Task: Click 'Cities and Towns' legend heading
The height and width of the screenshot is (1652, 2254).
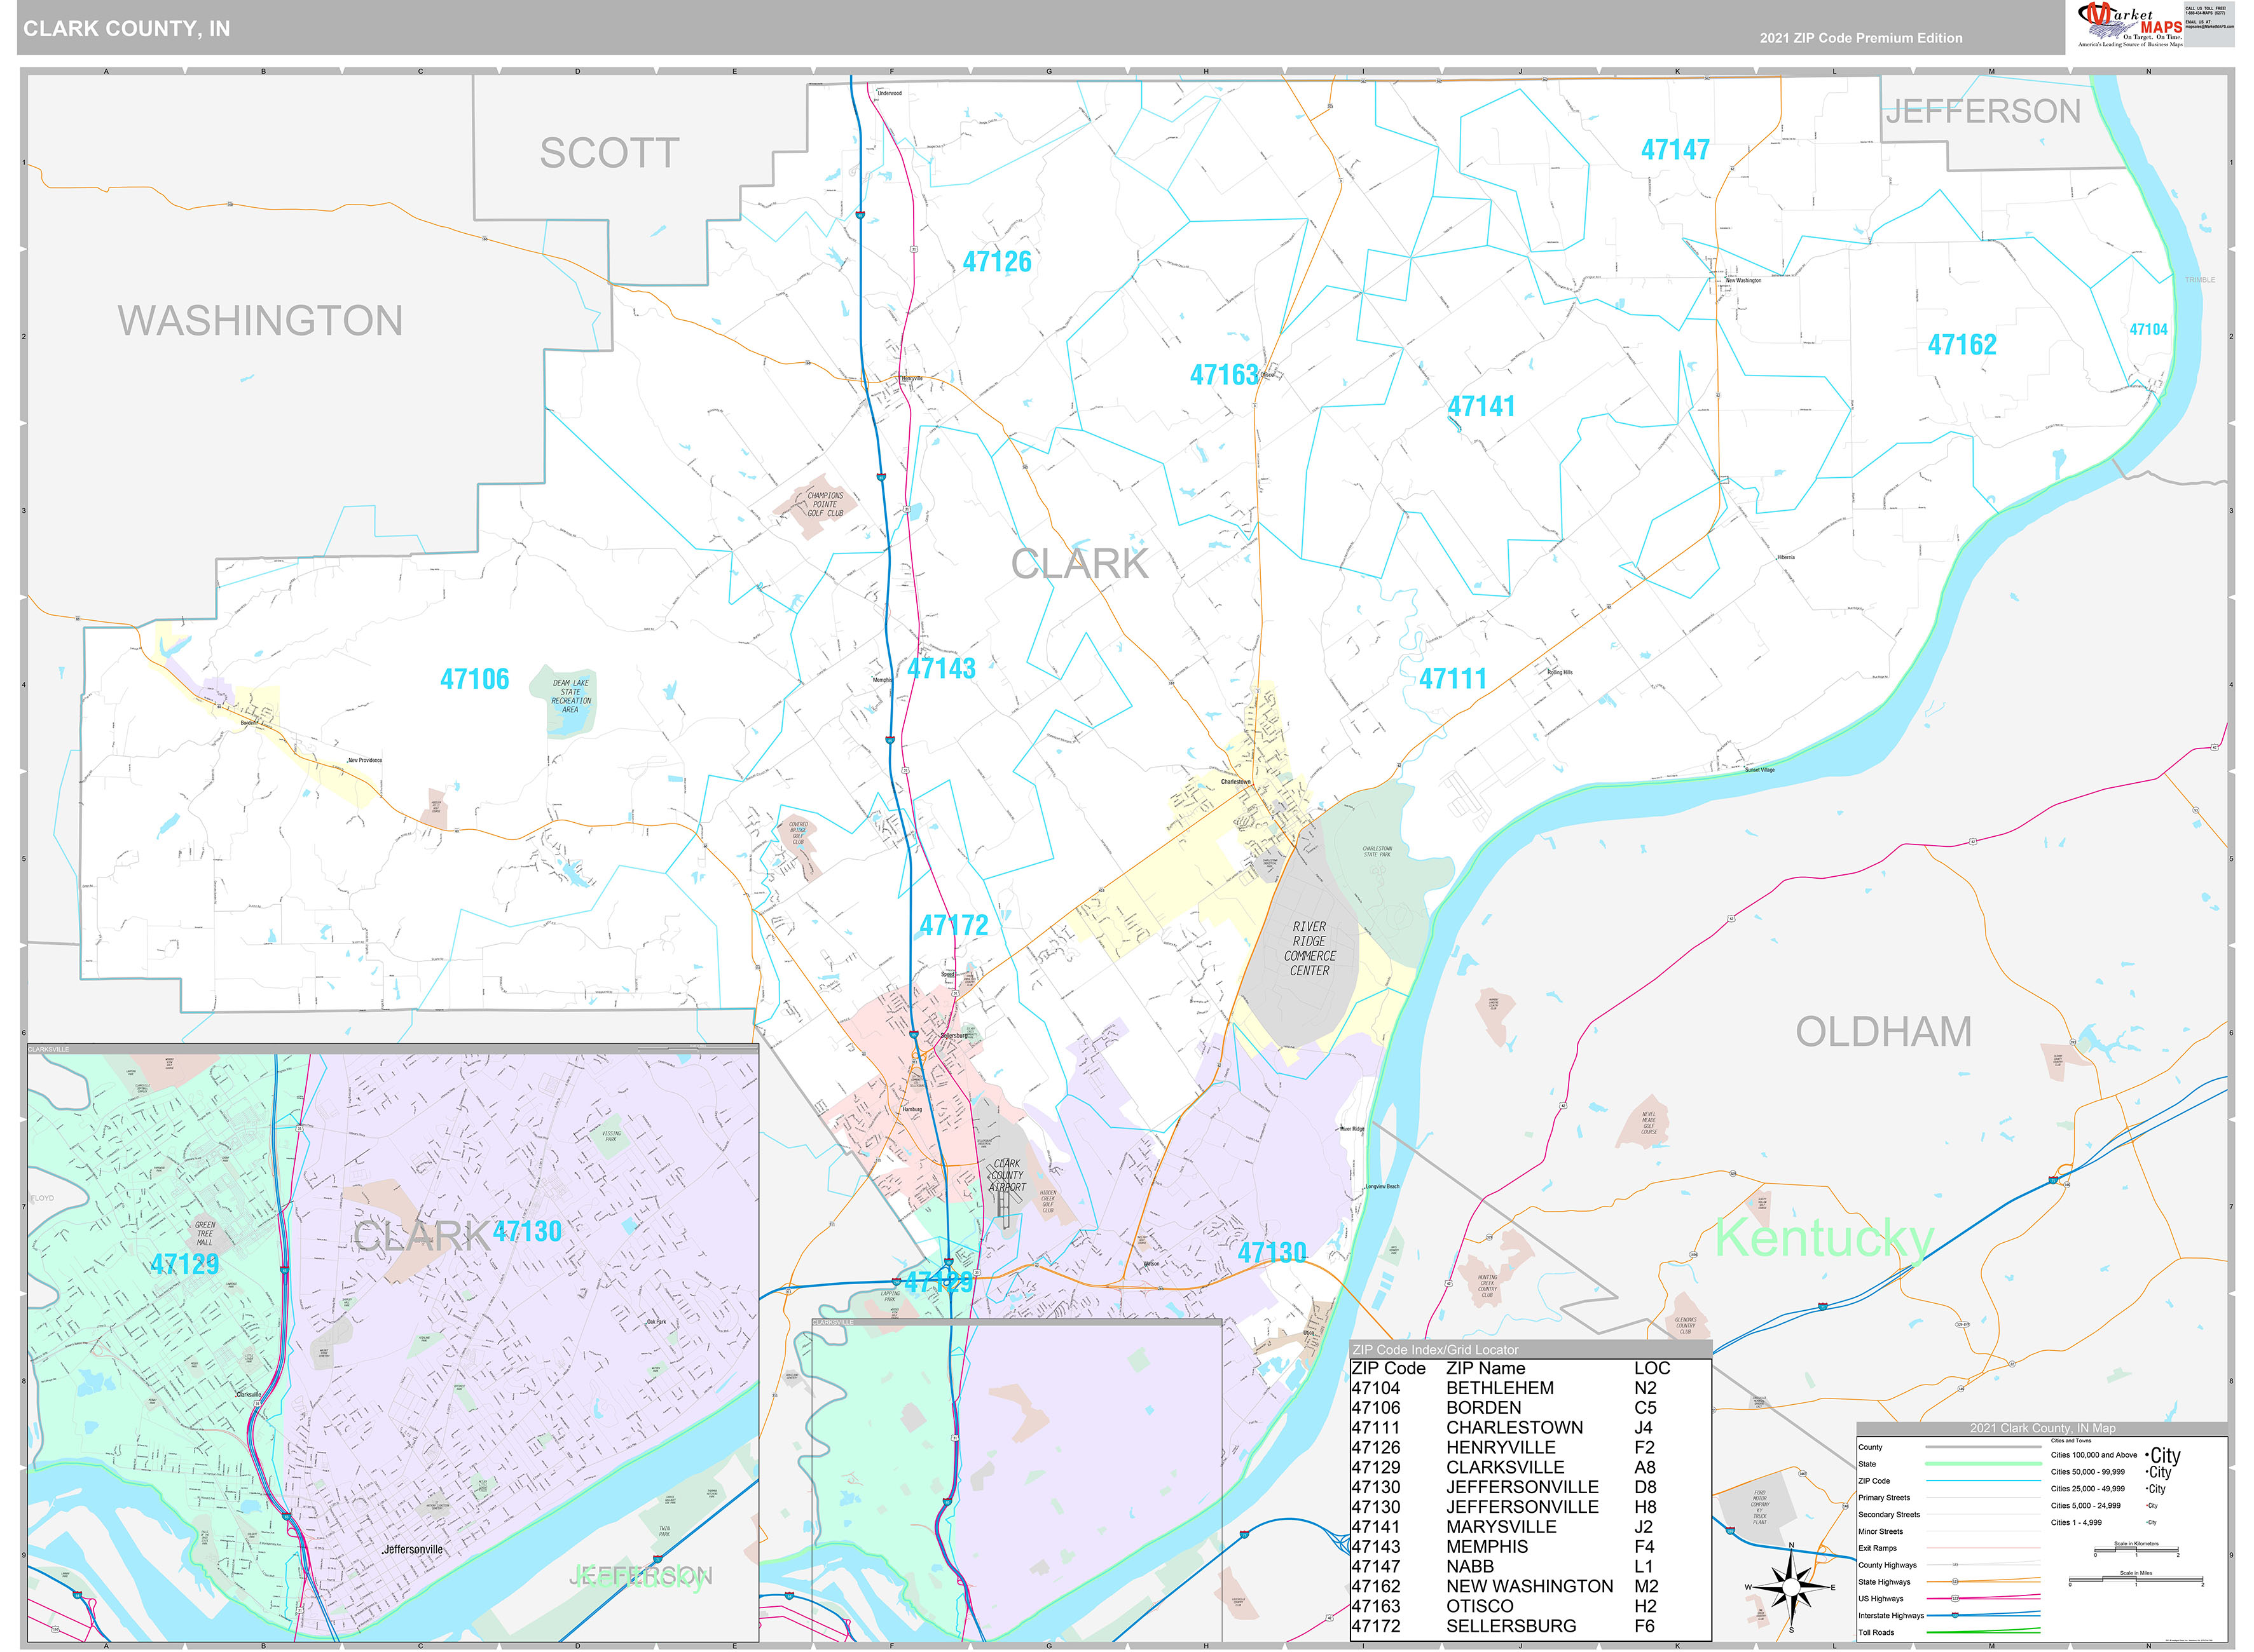Action: point(2071,1441)
